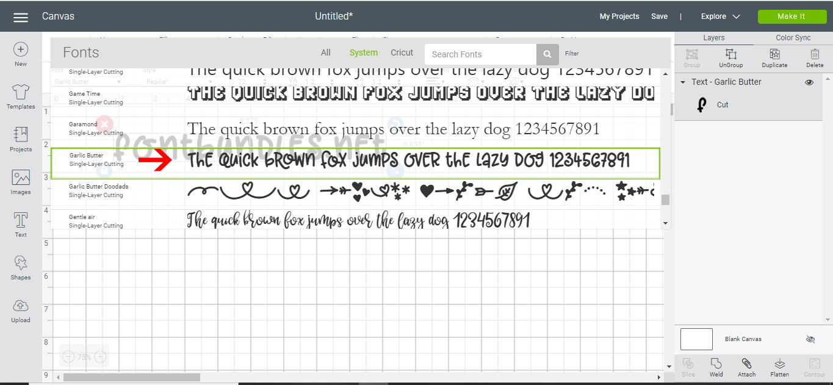833x385 pixels.
Task: Show Cricut fonts tab
Action: [x=402, y=53]
